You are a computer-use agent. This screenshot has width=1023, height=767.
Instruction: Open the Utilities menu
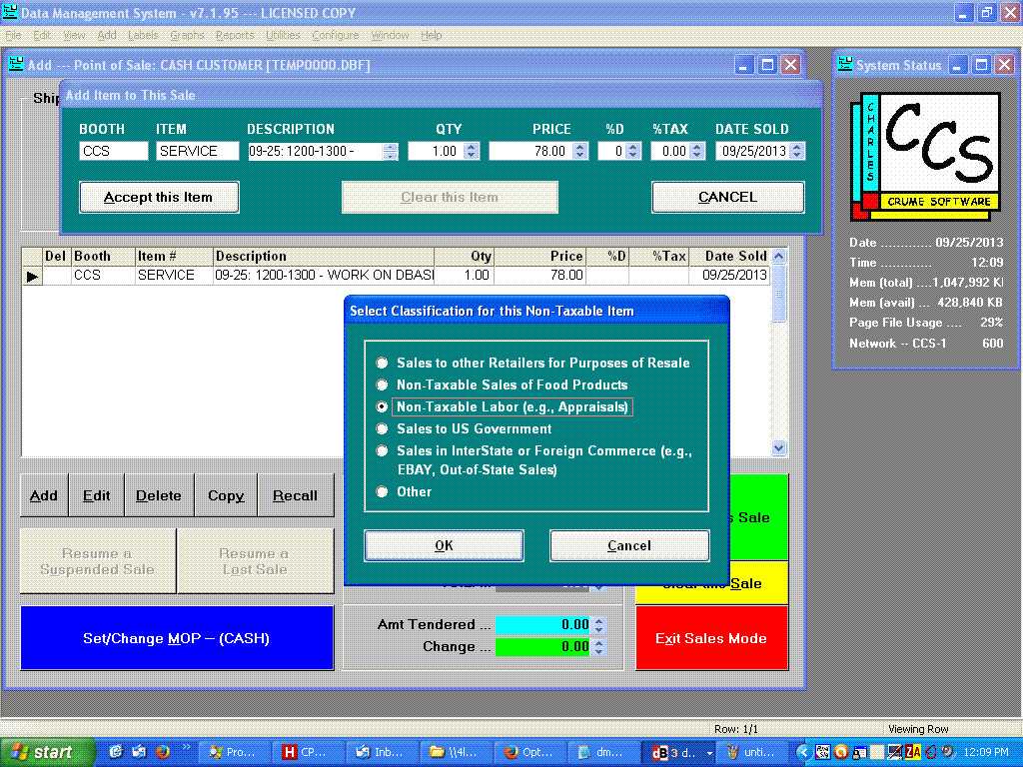[283, 35]
